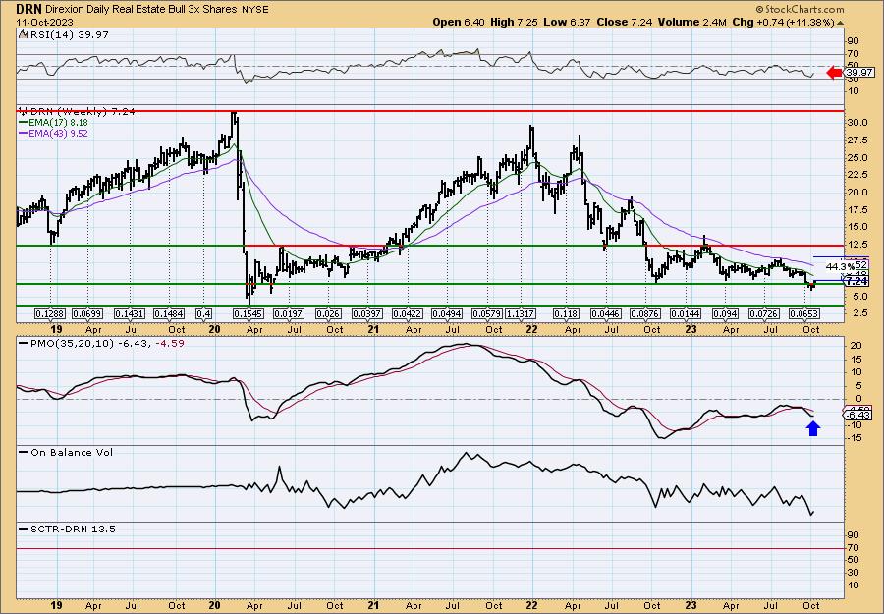Click the 7.24 price tag on right axis

[x=856, y=281]
